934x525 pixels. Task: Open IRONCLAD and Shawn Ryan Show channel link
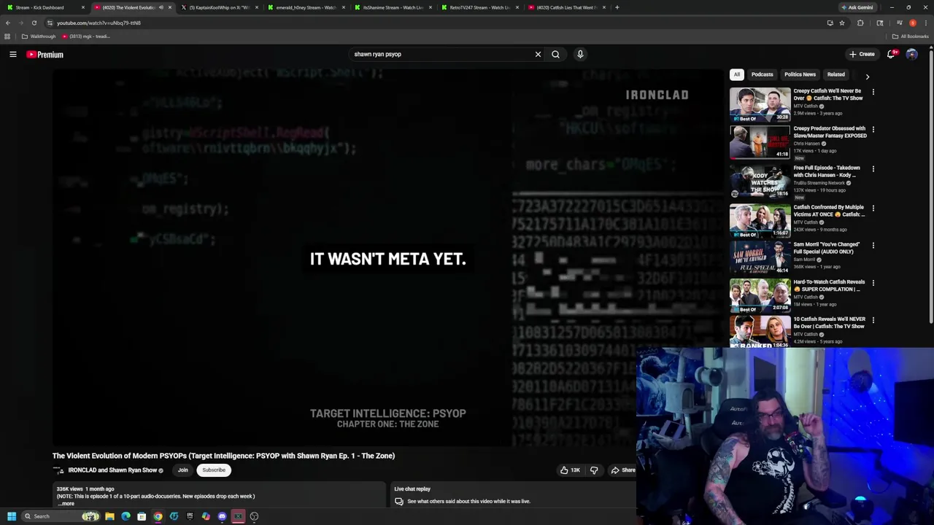point(112,470)
